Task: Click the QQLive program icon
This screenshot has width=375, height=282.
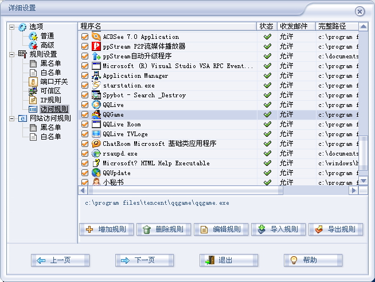Action: pos(96,105)
